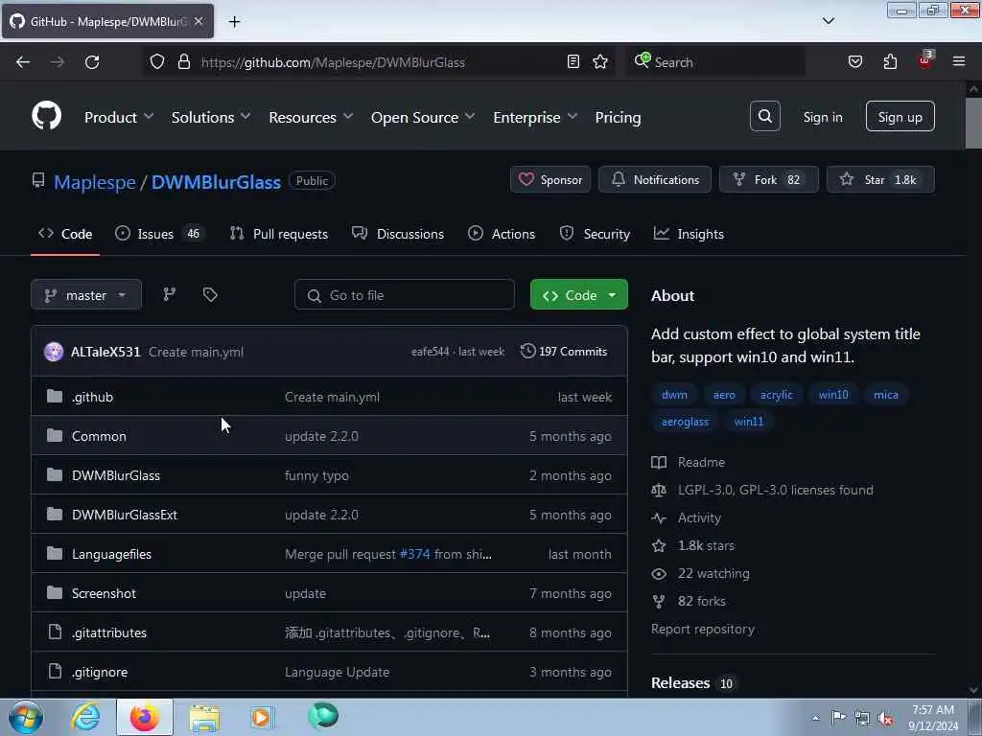Click the GitHub search magnifier icon

tap(764, 116)
